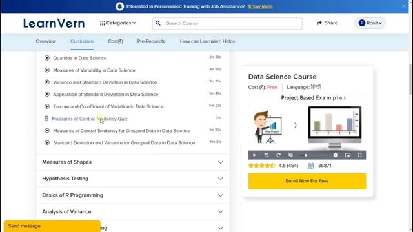Click the learners count icon
This screenshot has width=413, height=232.
tap(311, 166)
